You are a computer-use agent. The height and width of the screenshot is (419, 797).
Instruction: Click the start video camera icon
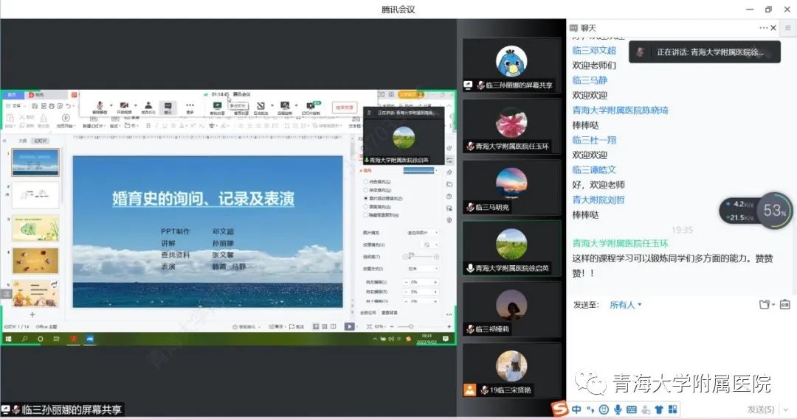tap(124, 105)
